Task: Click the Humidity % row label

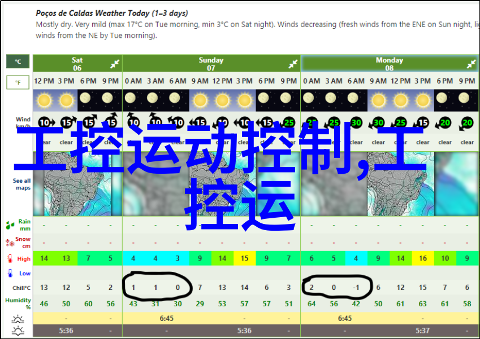Action: coord(18,303)
